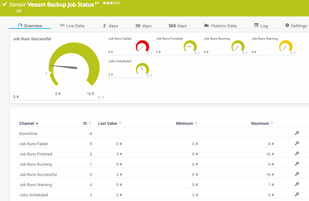The width and height of the screenshot is (309, 201).
Task: Open the Log tab
Action: tap(261, 26)
